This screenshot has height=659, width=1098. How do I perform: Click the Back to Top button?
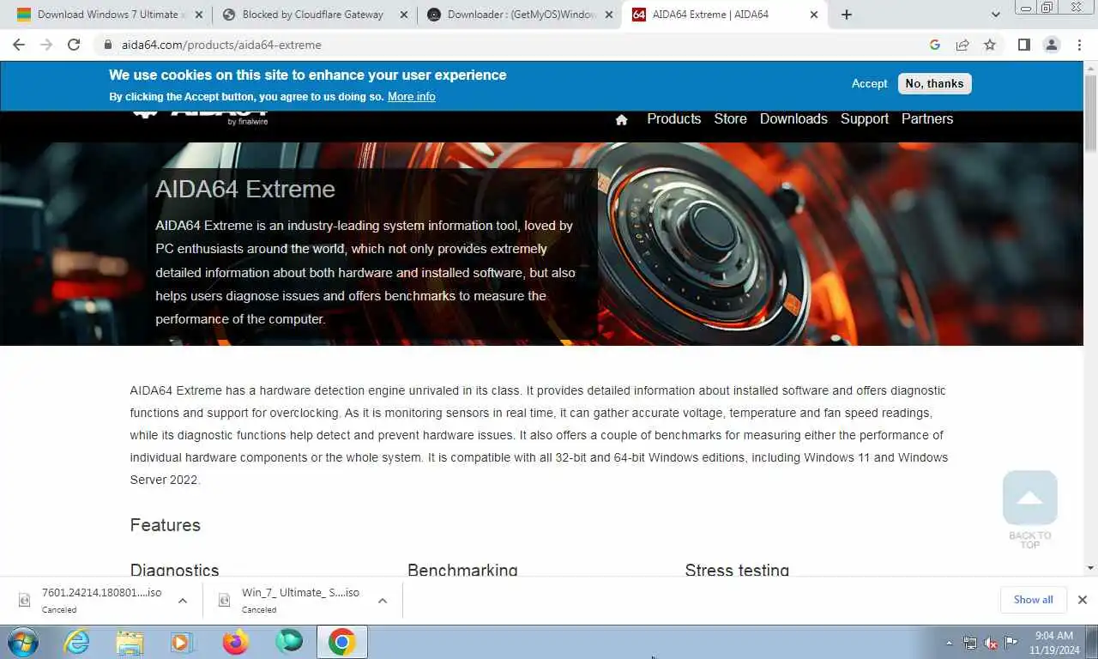1029,509
